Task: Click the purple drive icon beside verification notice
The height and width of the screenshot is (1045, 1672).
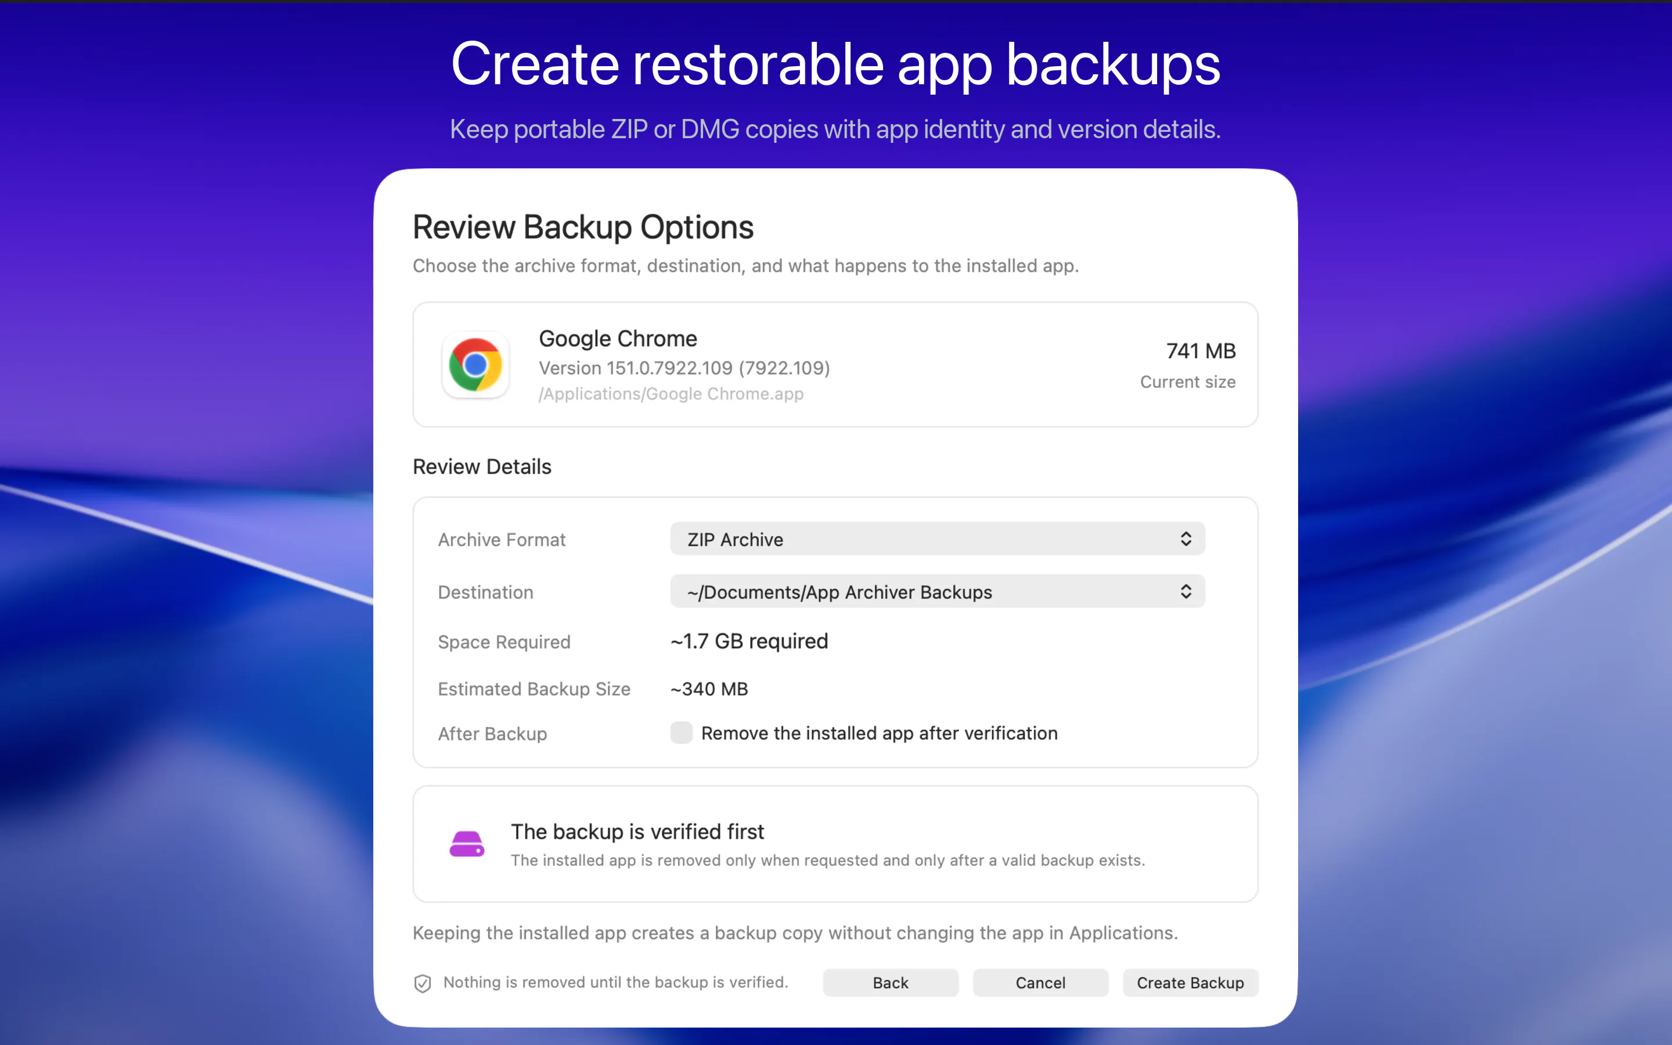Action: pos(467,844)
